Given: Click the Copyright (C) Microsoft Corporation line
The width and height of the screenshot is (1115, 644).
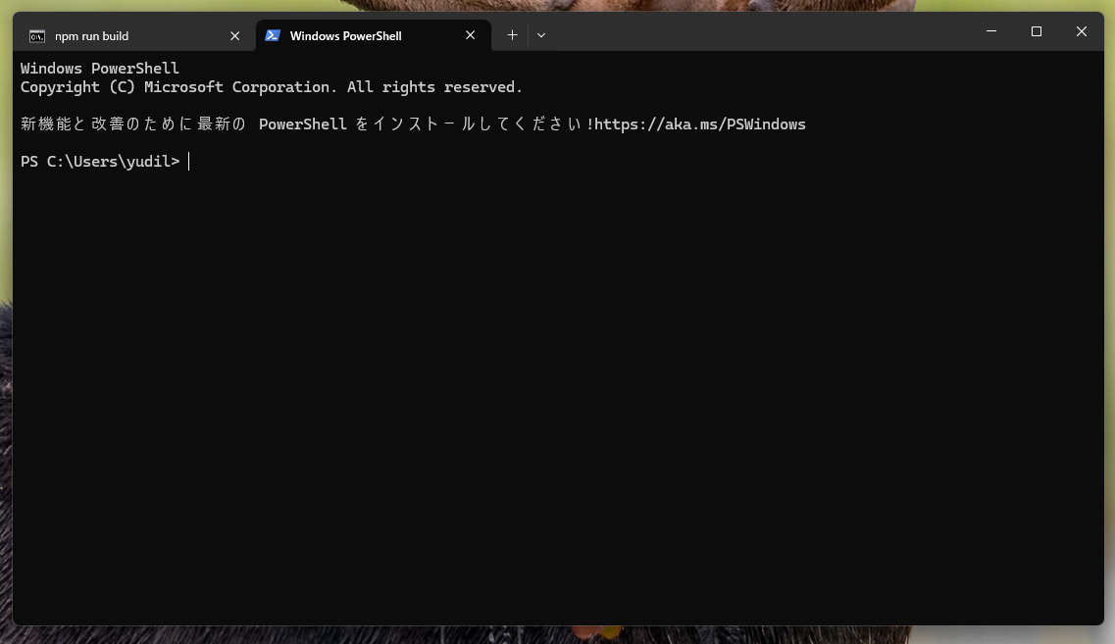Looking at the screenshot, I should (x=272, y=87).
